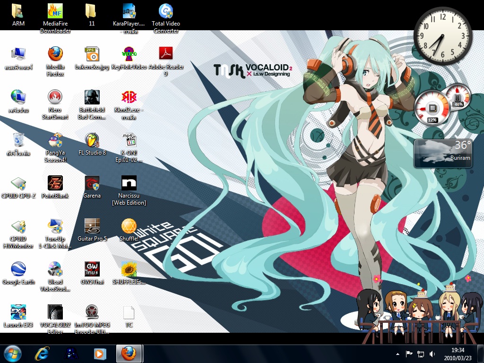Viewport: 484px width, 363px height.
Task: Start Battlefield Bad Company shortcut
Action: pos(92,104)
